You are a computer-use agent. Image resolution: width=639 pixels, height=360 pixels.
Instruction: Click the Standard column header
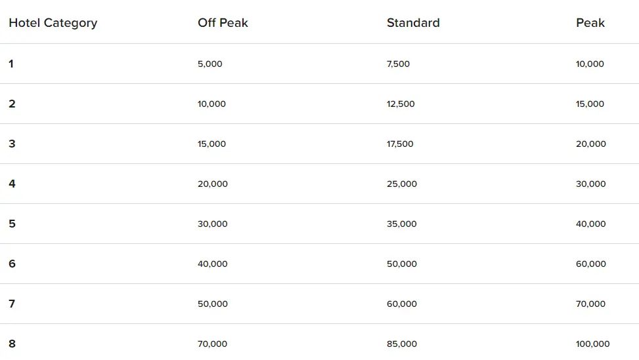(x=413, y=23)
